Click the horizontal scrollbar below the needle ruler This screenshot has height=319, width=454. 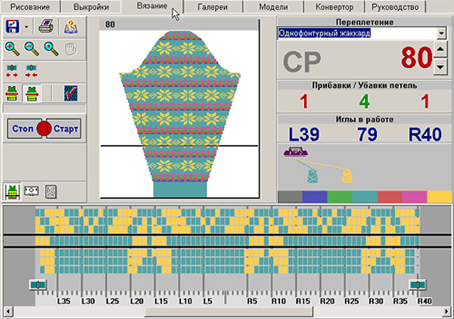227,311
